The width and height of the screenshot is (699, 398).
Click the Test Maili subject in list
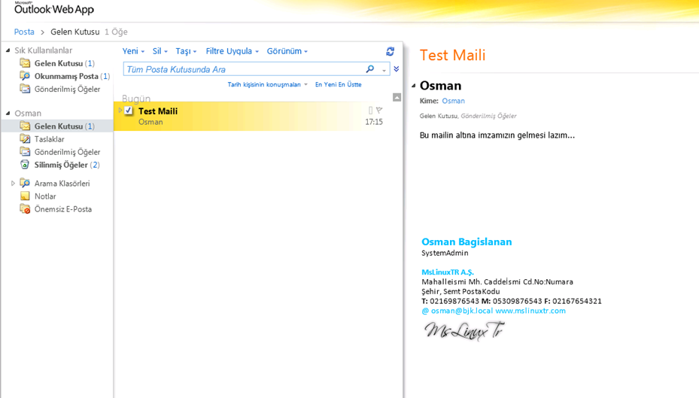[x=158, y=111]
